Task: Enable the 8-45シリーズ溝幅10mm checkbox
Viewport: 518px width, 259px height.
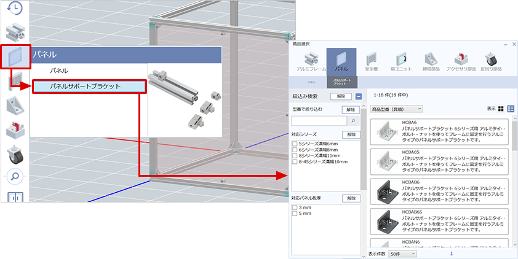Action: [295, 162]
